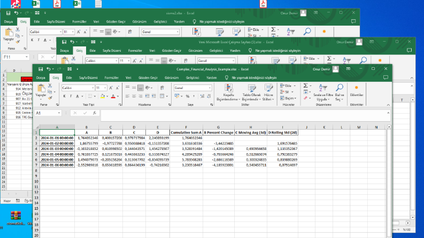Open borders dropdown arrow in Yazı Tipi group

coord(95,96)
